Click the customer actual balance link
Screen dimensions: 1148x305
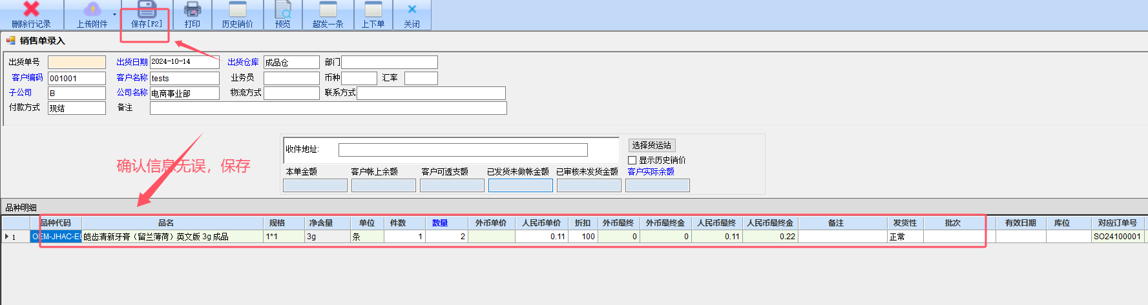tap(651, 172)
